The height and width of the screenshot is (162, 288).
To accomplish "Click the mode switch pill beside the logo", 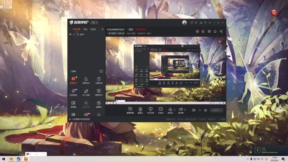I will (94, 22).
